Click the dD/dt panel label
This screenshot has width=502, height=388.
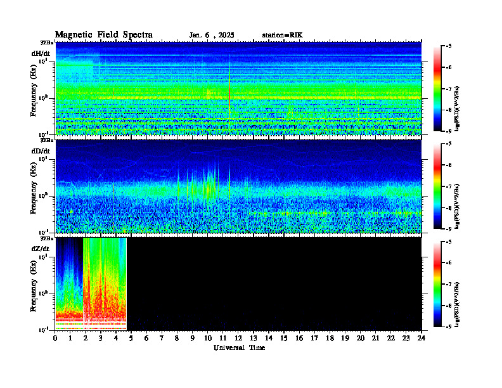pos(41,151)
